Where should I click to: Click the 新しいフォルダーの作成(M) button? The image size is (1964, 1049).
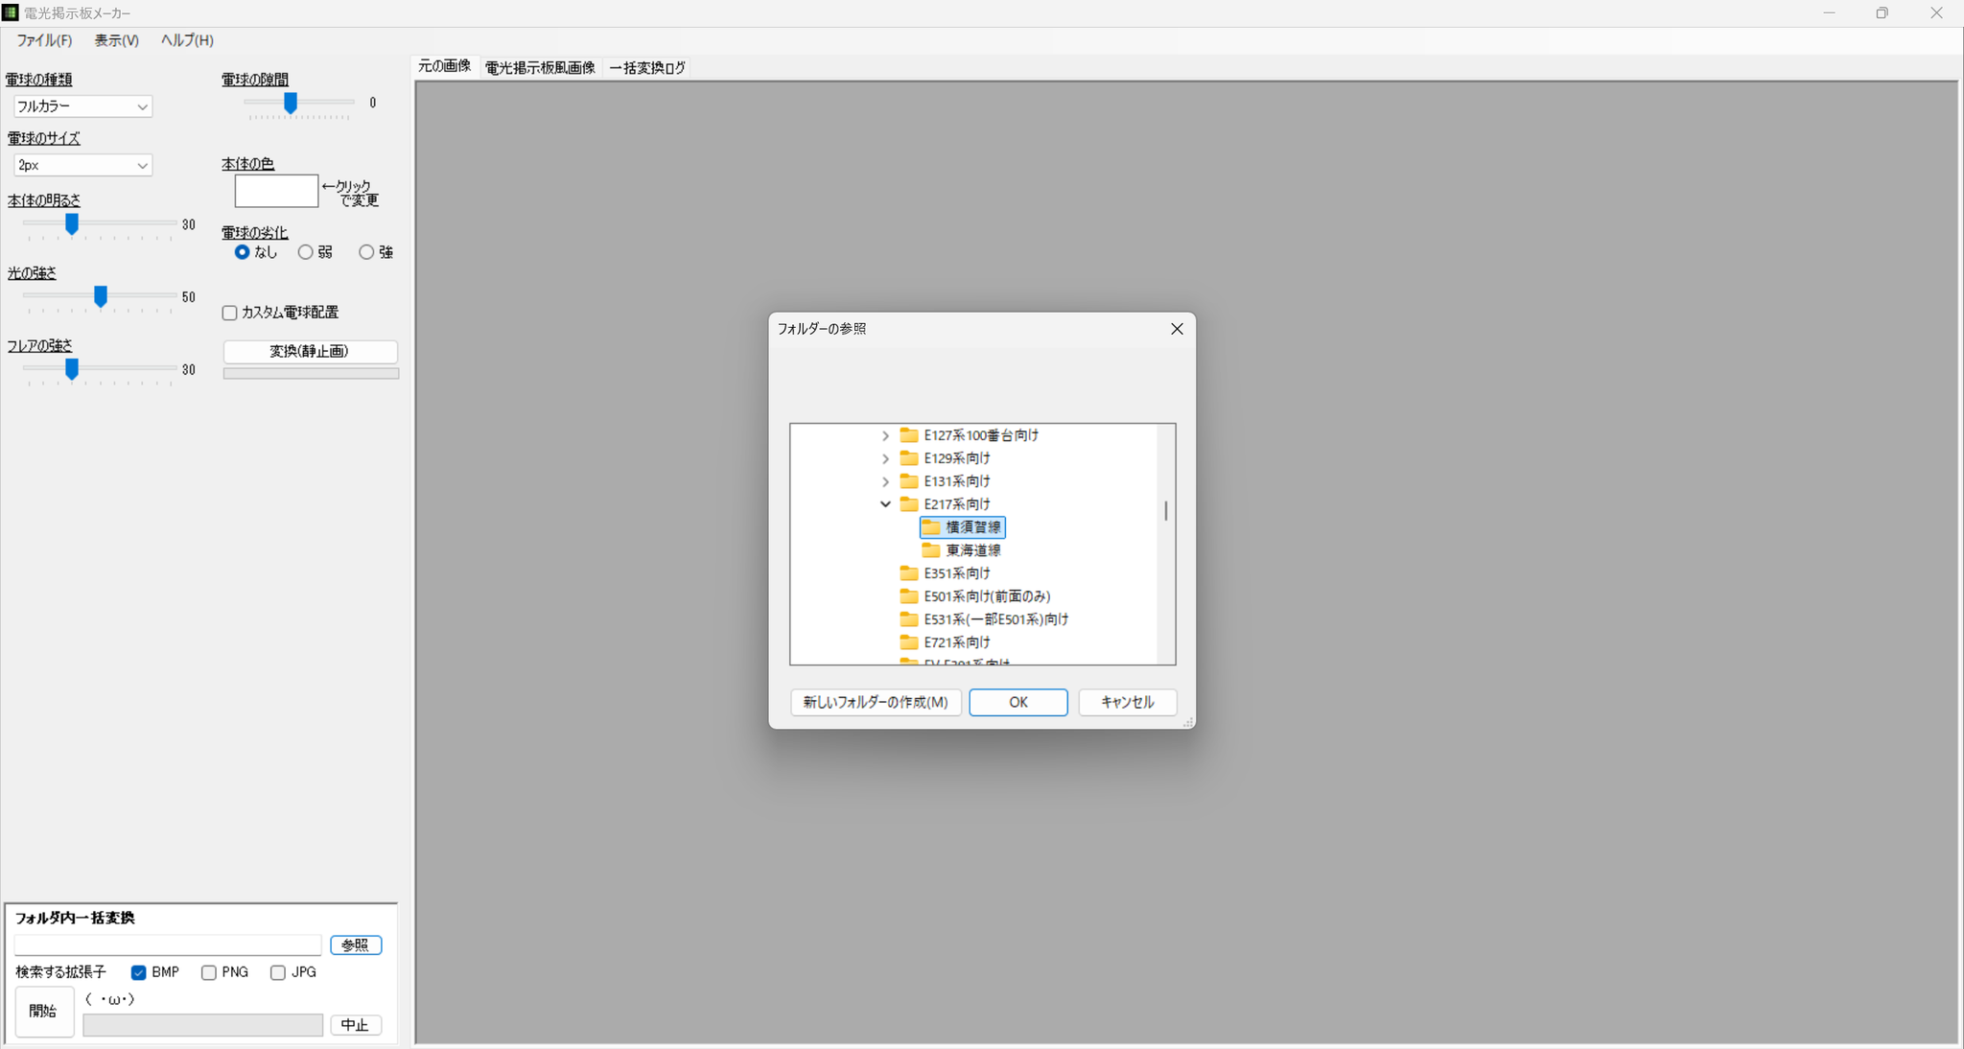[876, 702]
